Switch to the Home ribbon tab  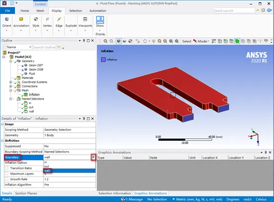(25, 11)
